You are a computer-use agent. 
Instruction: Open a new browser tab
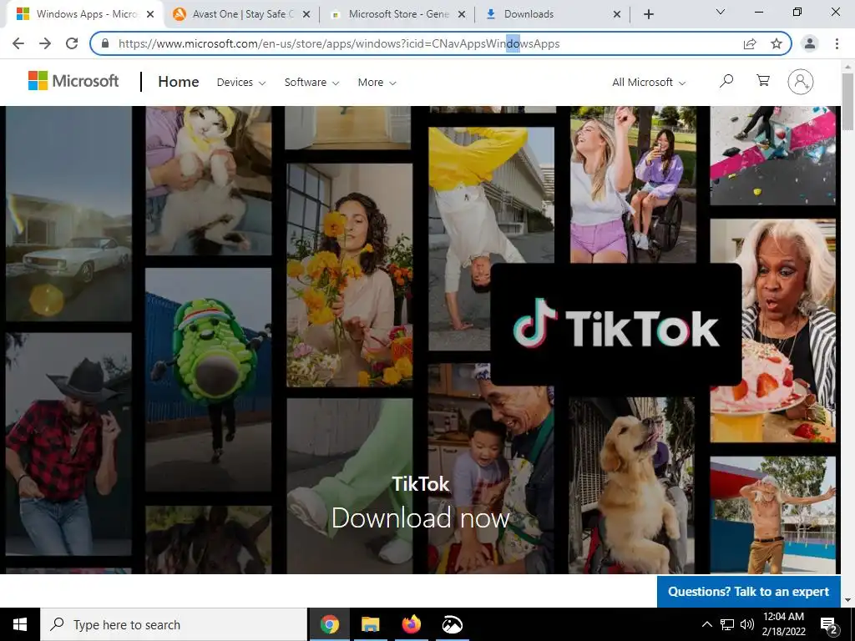[648, 14]
